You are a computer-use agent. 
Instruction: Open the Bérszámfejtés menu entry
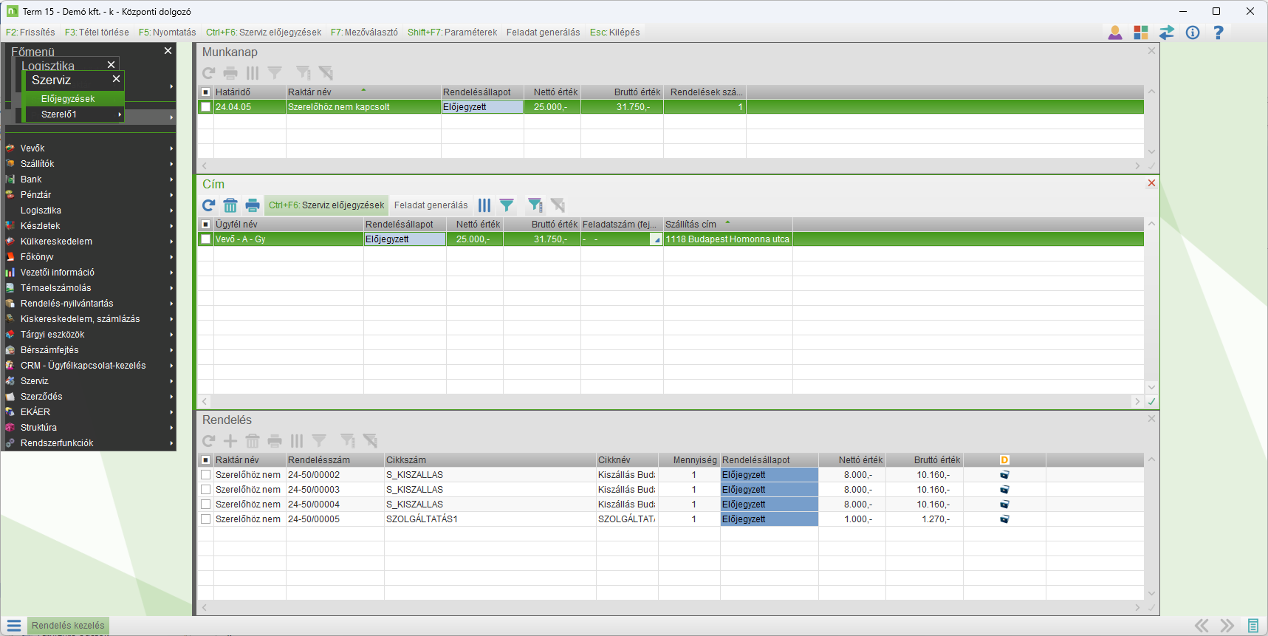49,350
